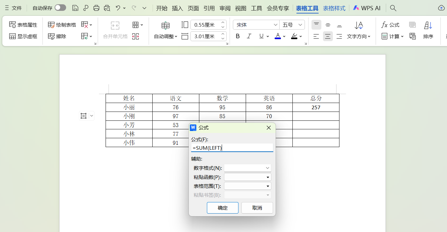Apply italic formatting with the I icon
Viewport: 447px width, 232px height.
tap(249, 36)
